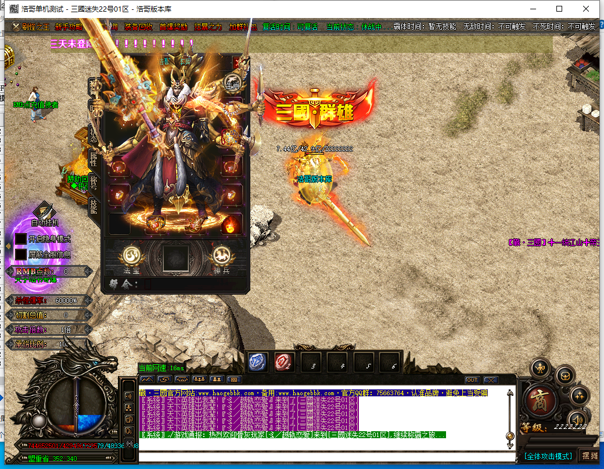
Task: Click the hierarchy guild channel icon left of chat
Action: [129, 408]
